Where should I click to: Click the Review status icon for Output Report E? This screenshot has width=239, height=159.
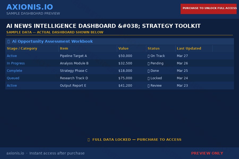coord(149,86)
